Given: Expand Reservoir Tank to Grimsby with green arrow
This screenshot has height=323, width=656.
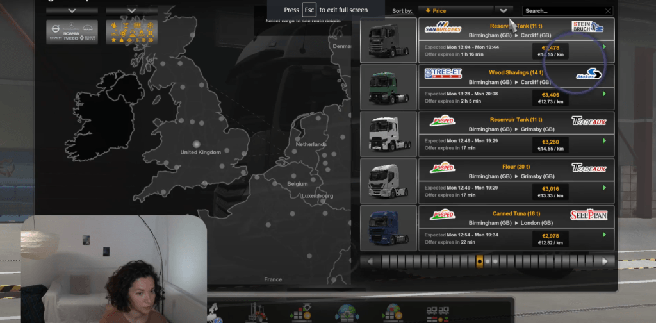Looking at the screenshot, I should pyautogui.click(x=604, y=140).
